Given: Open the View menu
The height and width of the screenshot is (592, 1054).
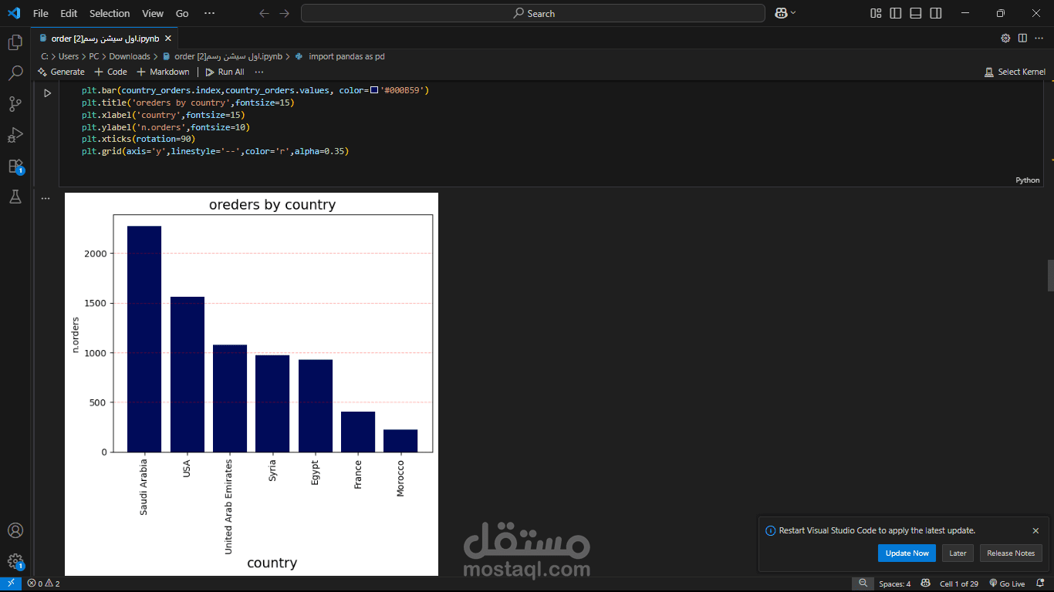Looking at the screenshot, I should [153, 13].
